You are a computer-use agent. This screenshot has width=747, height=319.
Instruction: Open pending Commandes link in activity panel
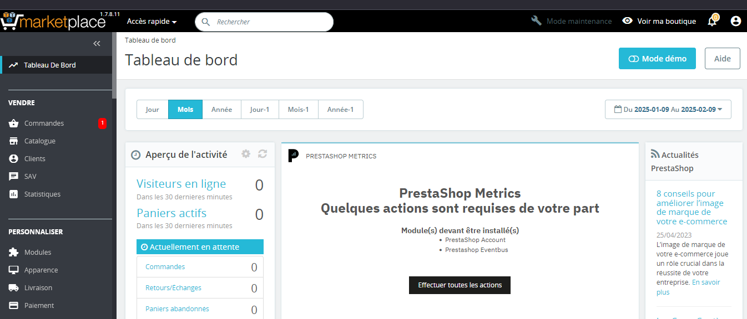point(165,266)
